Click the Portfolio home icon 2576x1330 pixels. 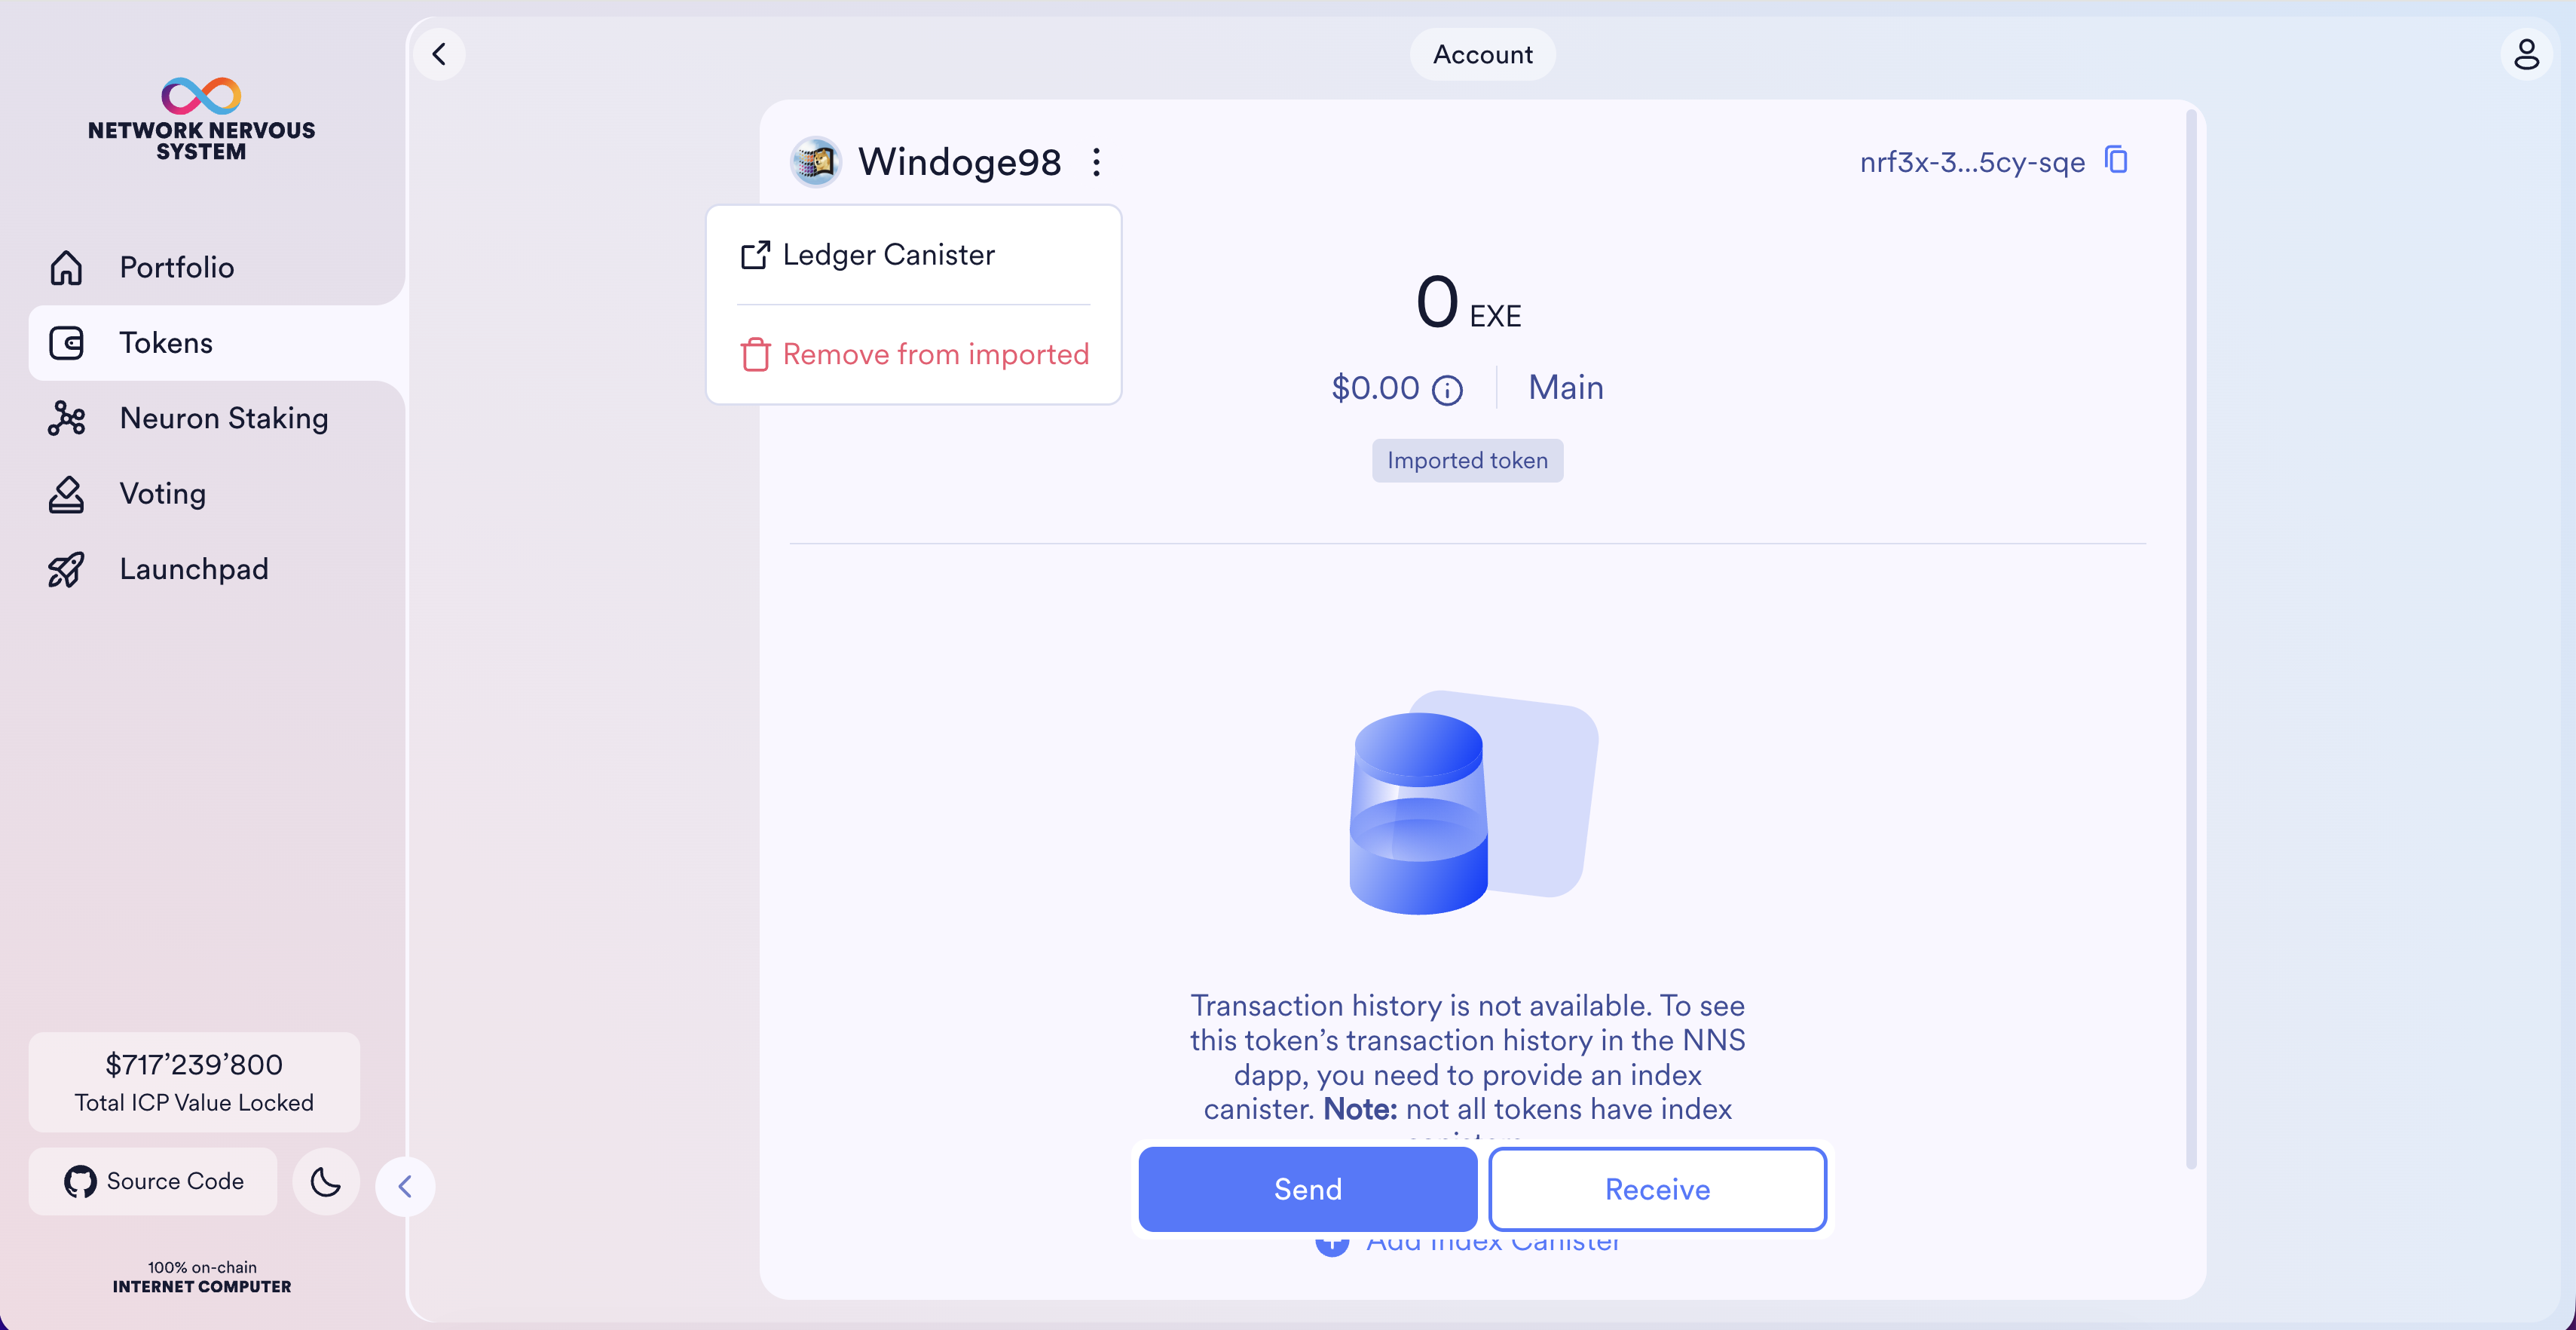[x=67, y=267]
